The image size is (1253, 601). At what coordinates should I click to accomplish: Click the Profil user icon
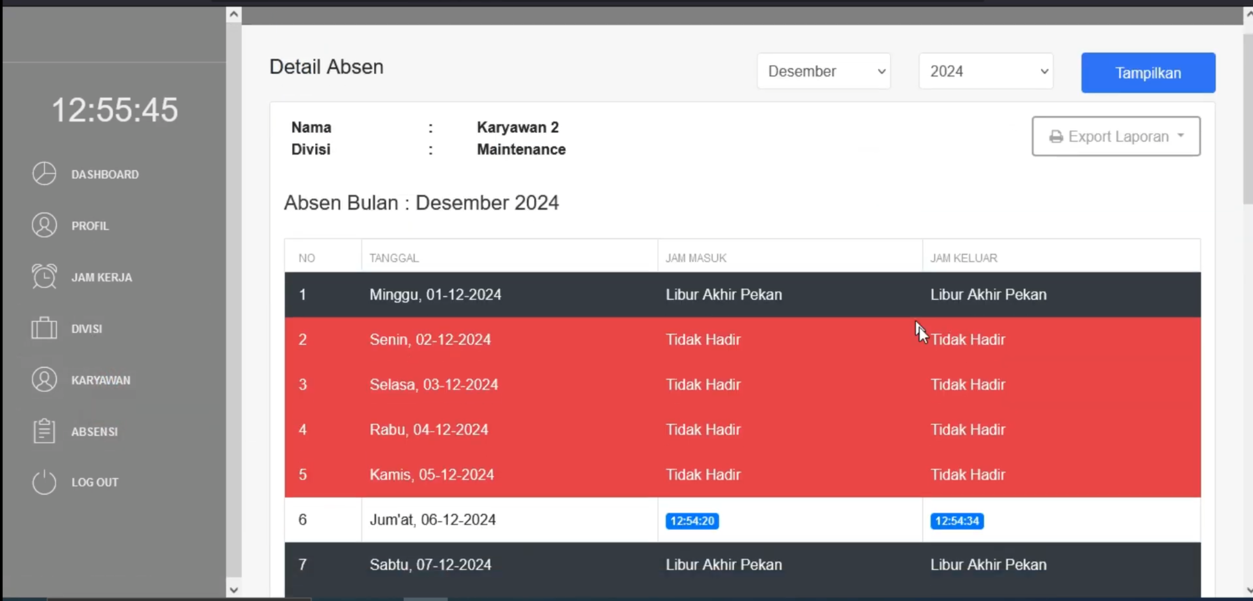44,225
